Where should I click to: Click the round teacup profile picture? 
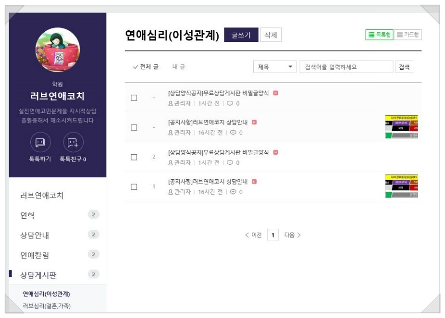58,50
